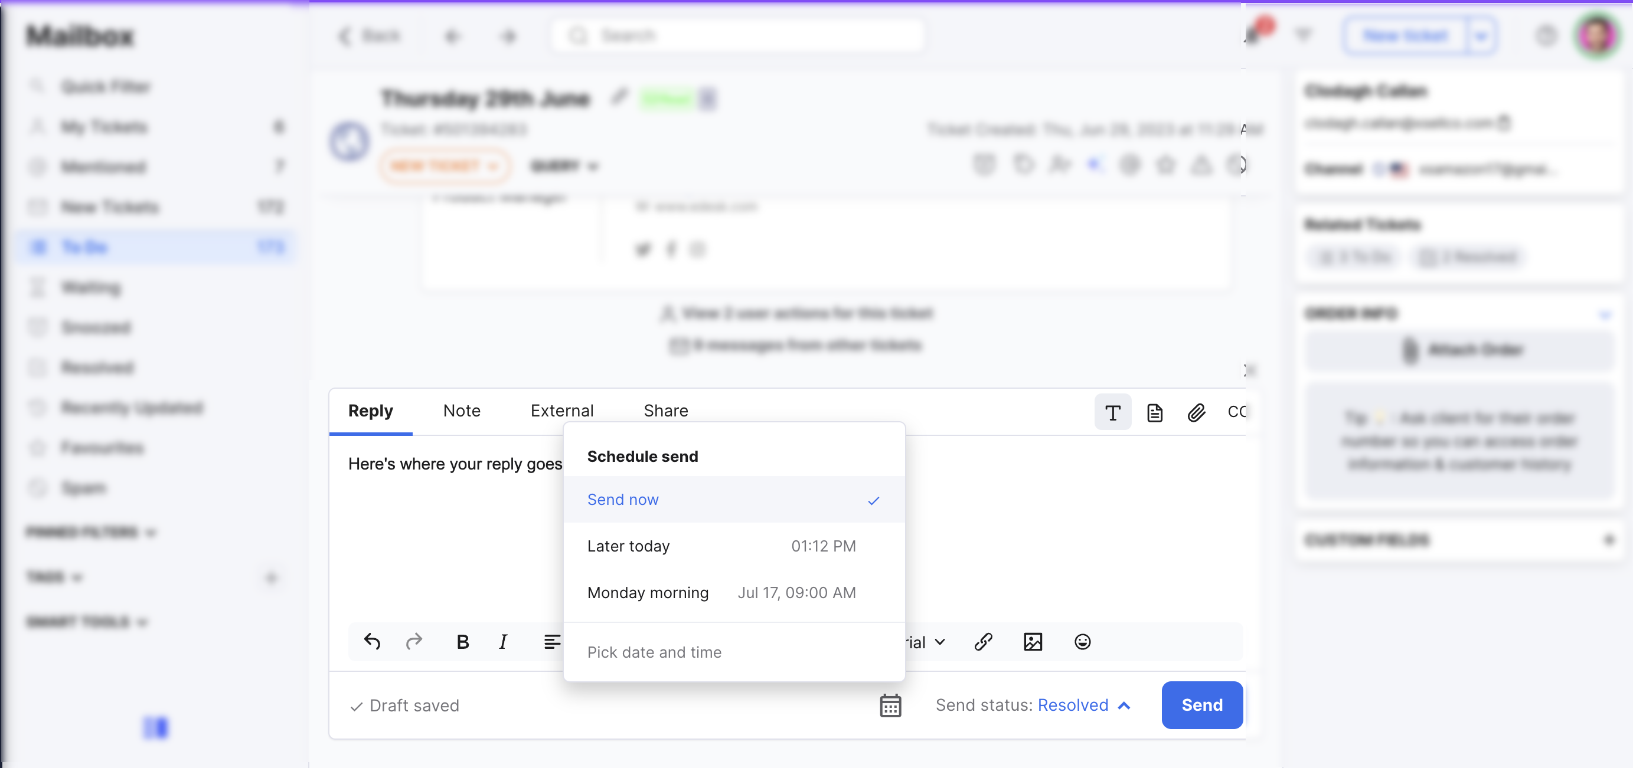Click the link icon in reply toolbar

(983, 642)
